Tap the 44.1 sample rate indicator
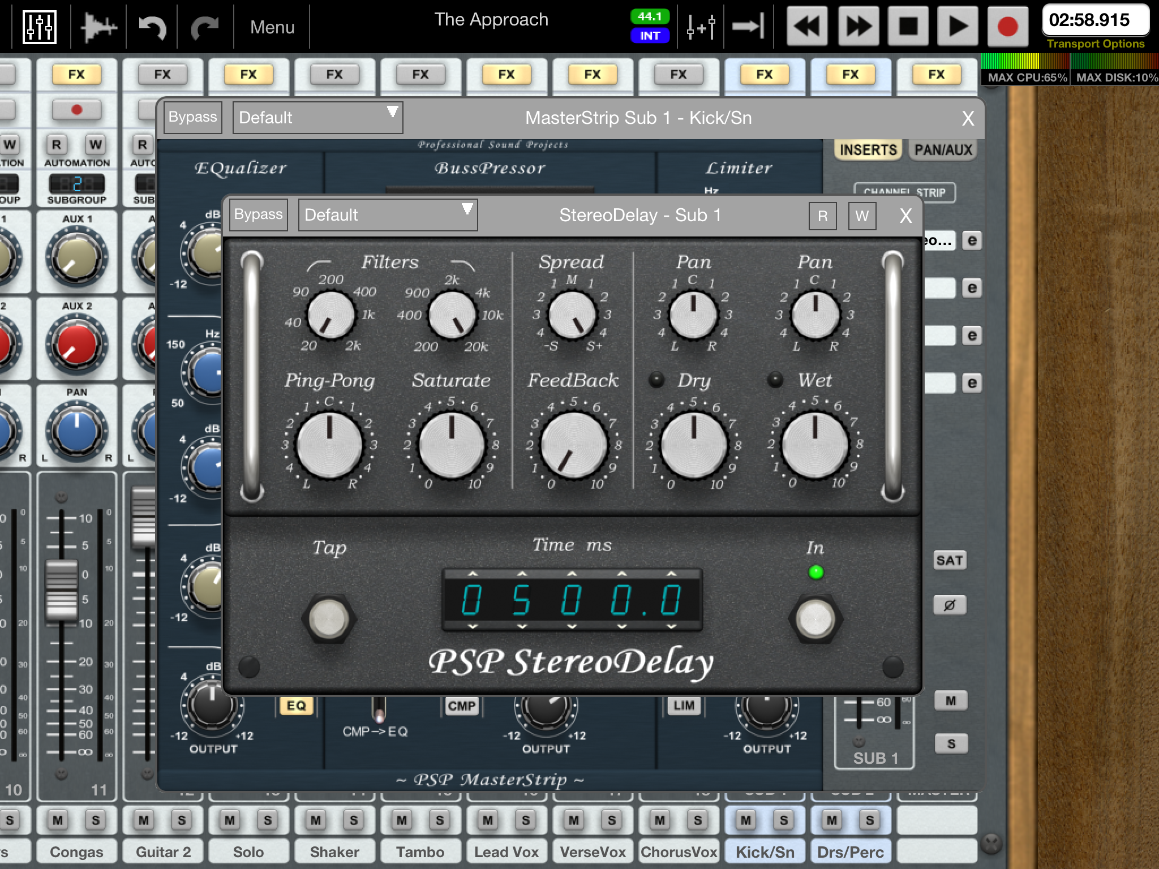The width and height of the screenshot is (1159, 869). point(650,16)
